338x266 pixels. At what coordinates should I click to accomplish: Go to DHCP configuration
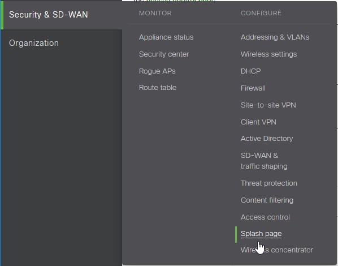[x=251, y=71]
